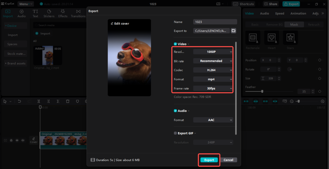Toggle the auto snapping icon
The height and width of the screenshot is (169, 329).
[x=256, y=101]
